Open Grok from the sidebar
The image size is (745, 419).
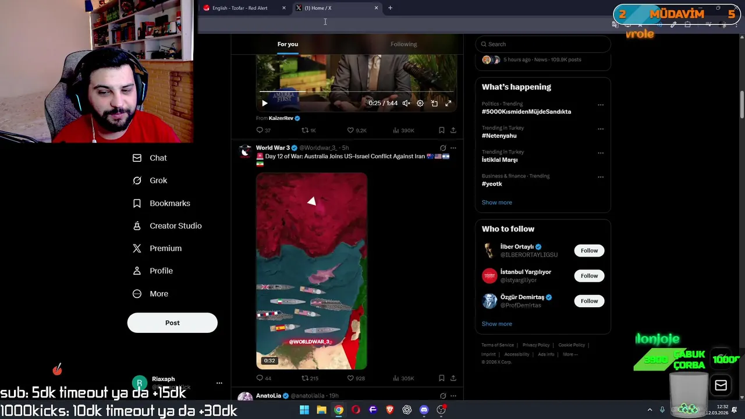click(x=150, y=180)
